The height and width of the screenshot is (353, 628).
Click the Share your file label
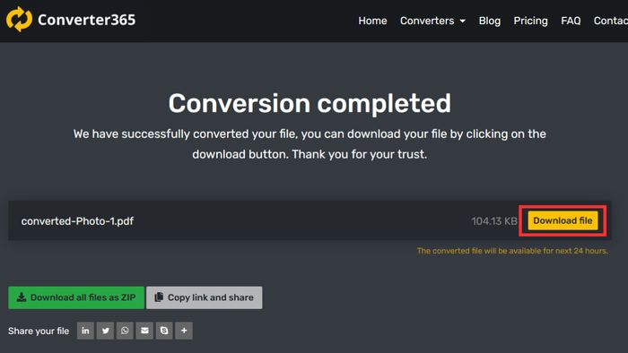point(39,331)
